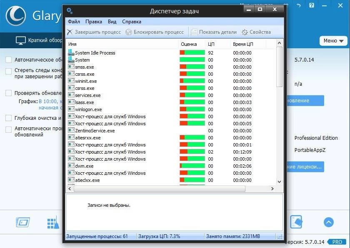Screen dimensions: 350x248
Task: Click the vertical scrollbar thumb
Action: click(279, 67)
